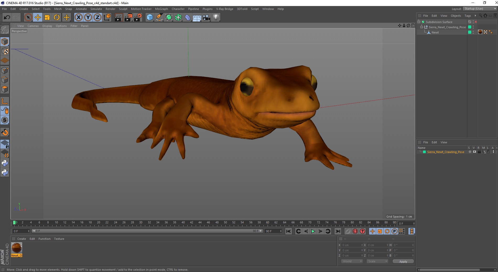
Task: Switch to Polygons mode
Action: pos(5,89)
